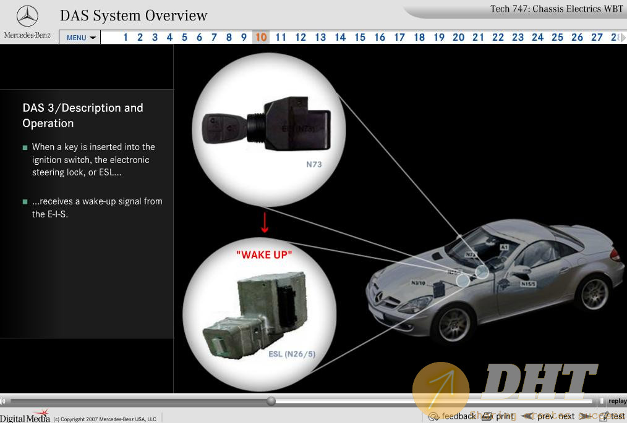The width and height of the screenshot is (627, 423).
Task: Go to page 1
Action: point(126,38)
